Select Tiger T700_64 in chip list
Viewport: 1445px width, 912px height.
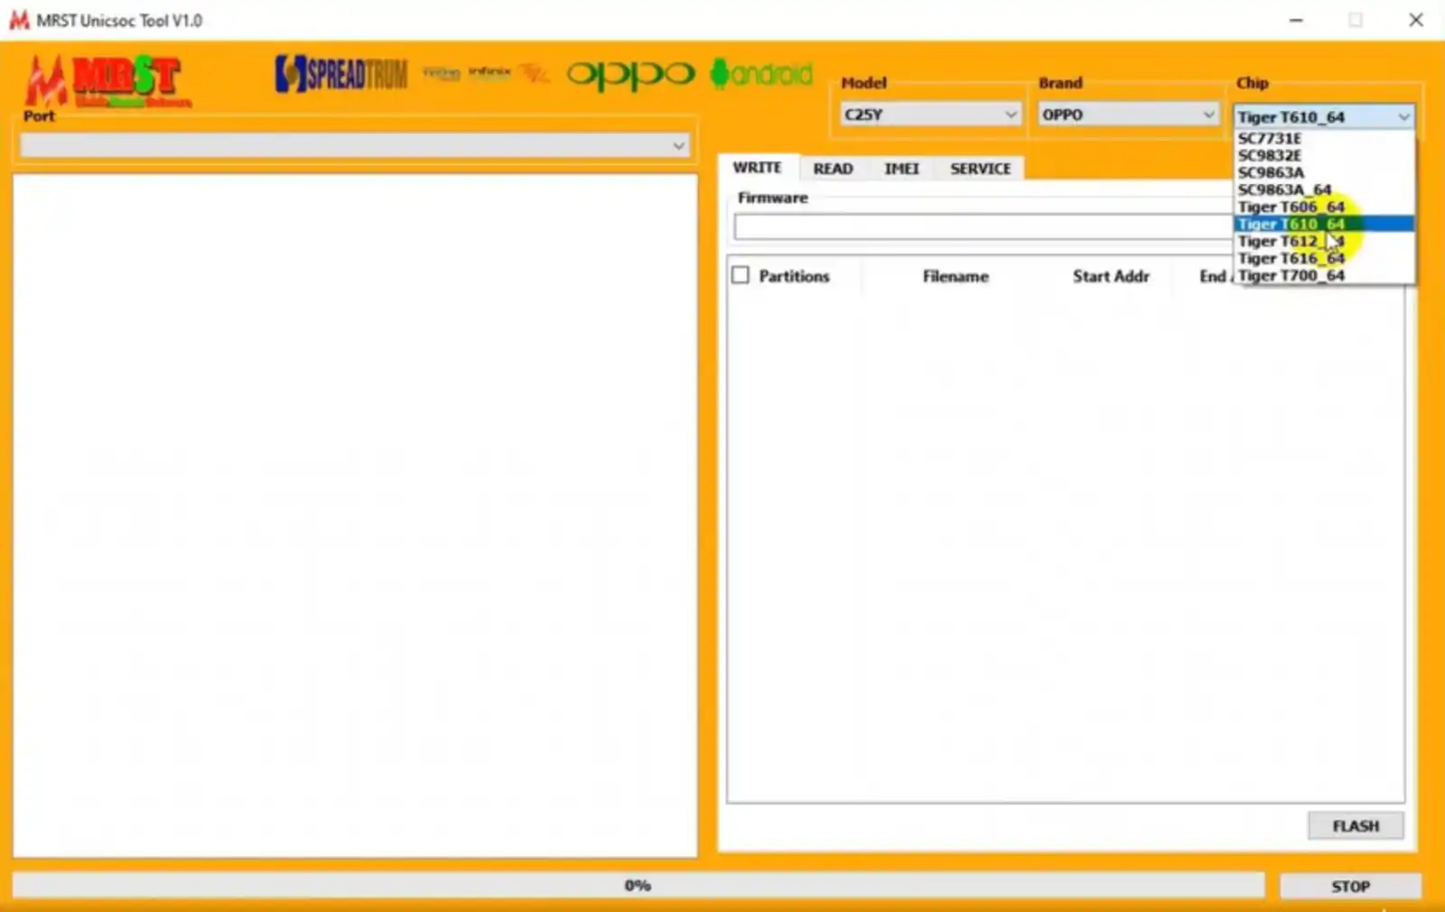click(x=1324, y=275)
